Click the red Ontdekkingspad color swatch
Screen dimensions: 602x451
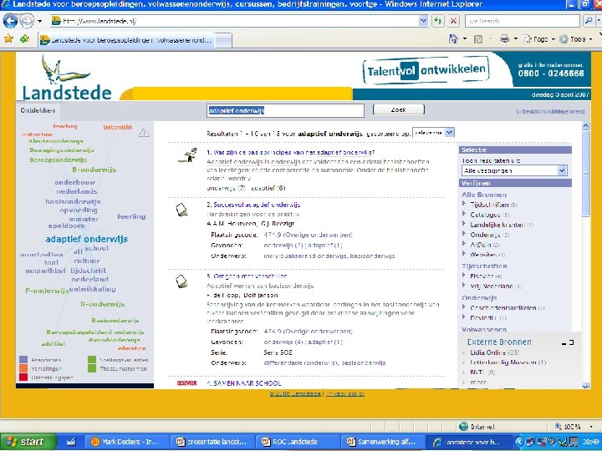click(23, 378)
